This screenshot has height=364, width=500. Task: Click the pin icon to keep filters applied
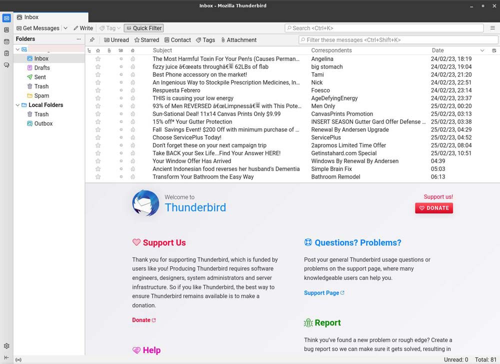(92, 40)
